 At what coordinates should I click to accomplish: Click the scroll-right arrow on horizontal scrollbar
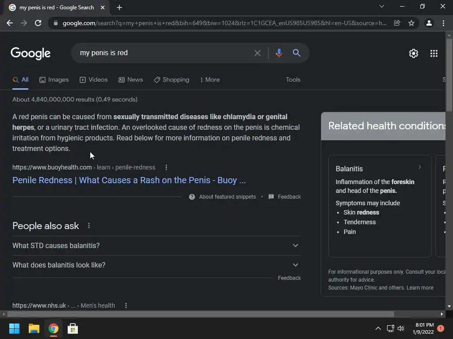click(x=442, y=314)
